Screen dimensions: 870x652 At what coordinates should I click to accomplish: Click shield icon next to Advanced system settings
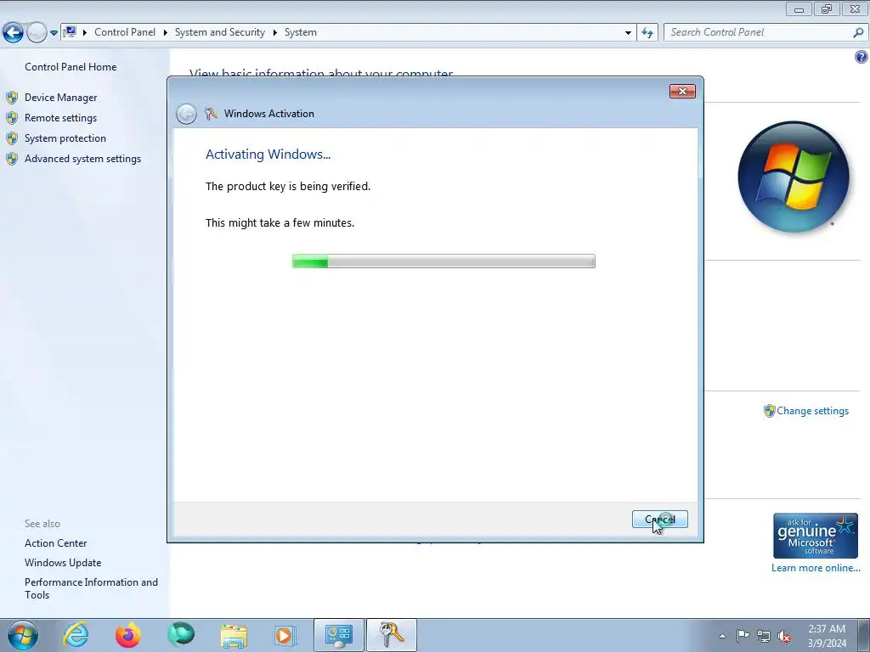12,159
